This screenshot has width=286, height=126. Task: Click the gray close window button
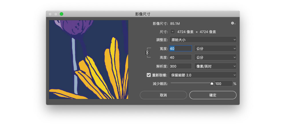(50, 14)
